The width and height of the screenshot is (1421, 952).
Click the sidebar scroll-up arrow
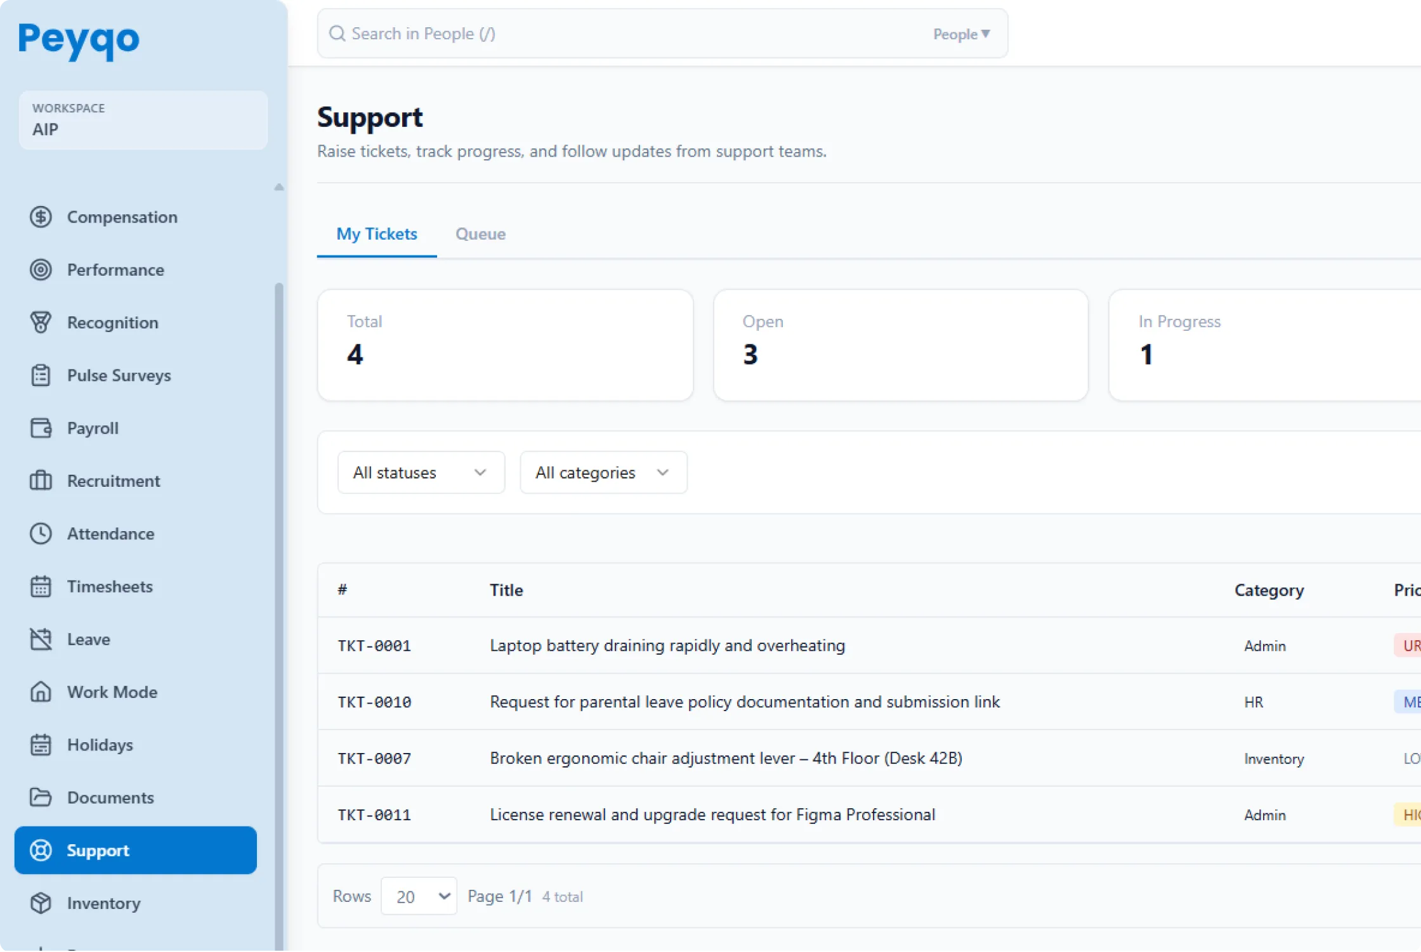(x=278, y=187)
